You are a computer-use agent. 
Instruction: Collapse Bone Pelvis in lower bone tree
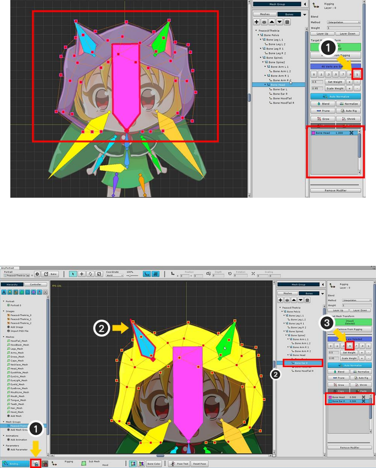282,312
